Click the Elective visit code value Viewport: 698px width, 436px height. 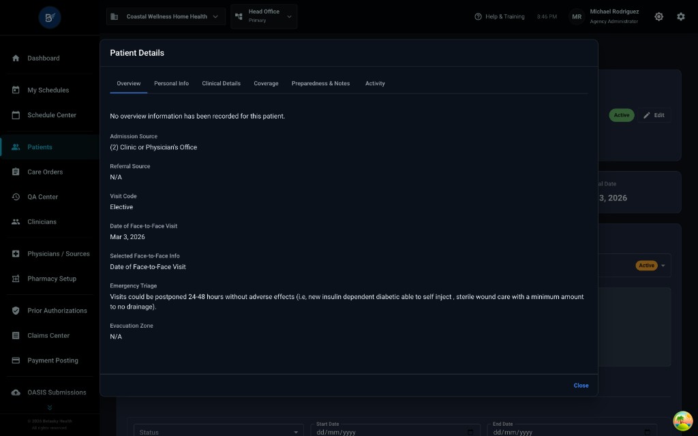(121, 207)
